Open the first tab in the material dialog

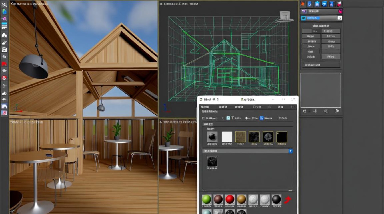point(205,107)
